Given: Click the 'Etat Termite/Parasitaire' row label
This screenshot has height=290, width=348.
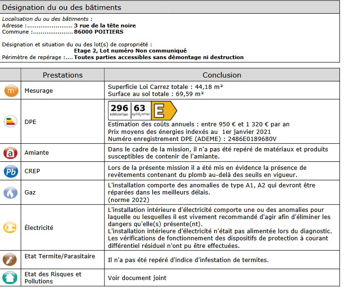Looking at the screenshot, I should pyautogui.click(x=59, y=256).
